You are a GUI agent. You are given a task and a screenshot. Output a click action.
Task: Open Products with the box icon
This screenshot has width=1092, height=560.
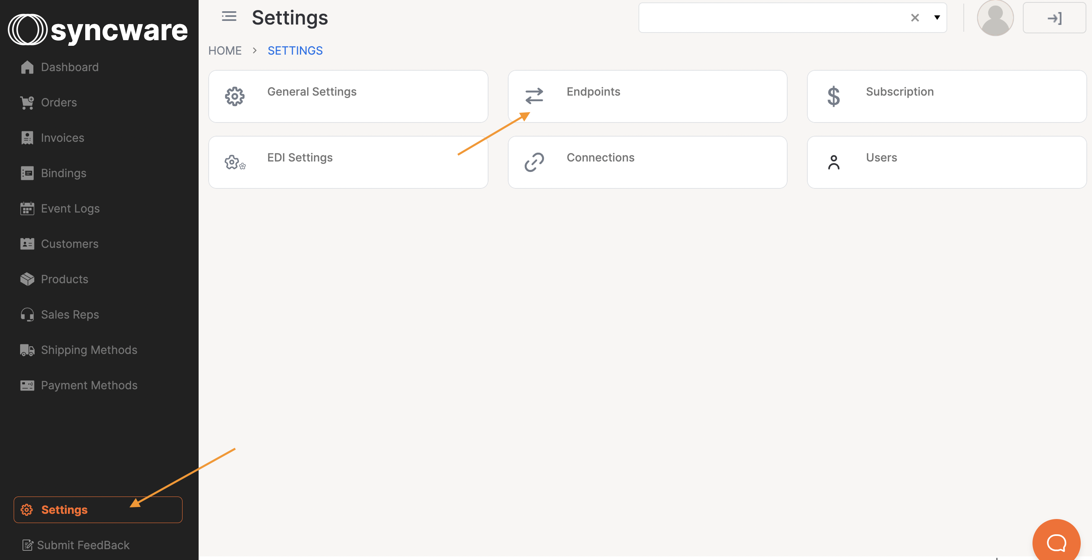pyautogui.click(x=27, y=279)
